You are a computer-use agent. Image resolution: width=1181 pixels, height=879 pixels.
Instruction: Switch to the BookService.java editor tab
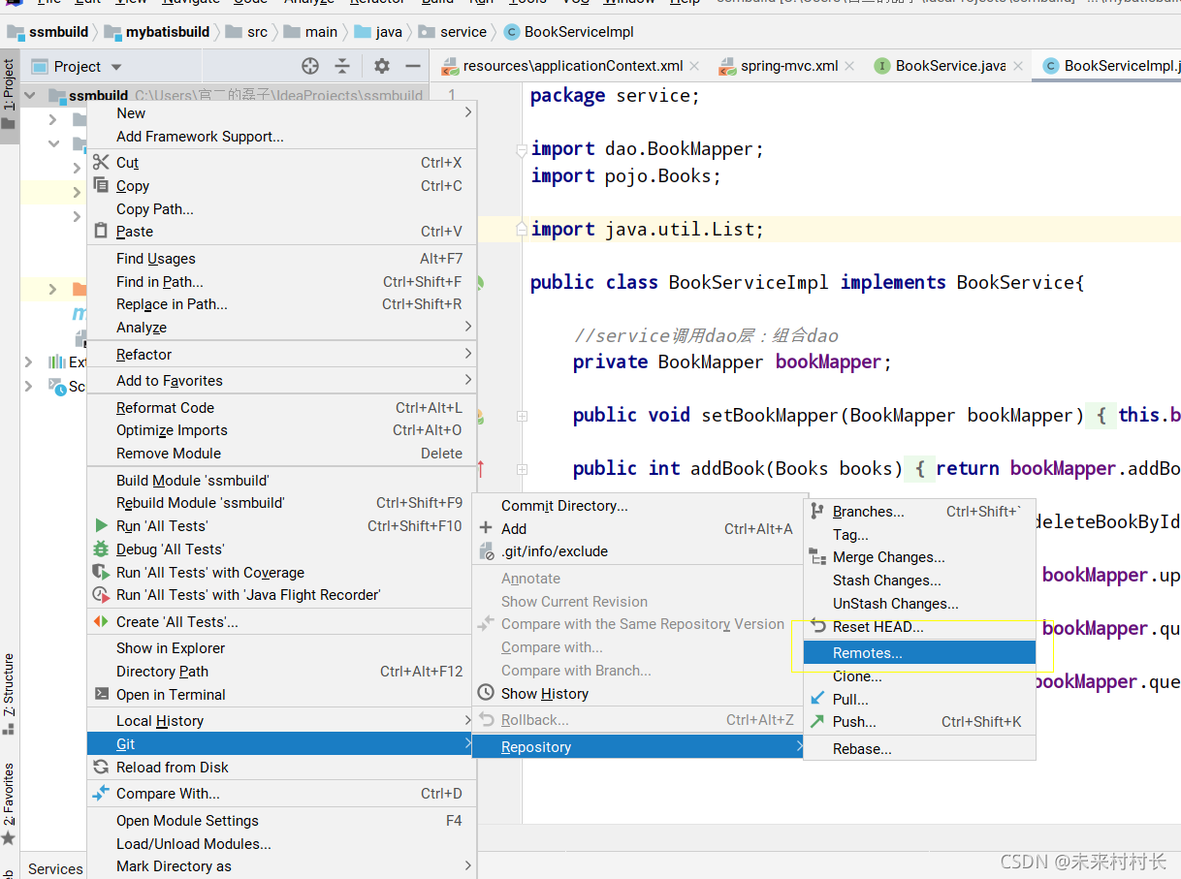click(x=949, y=66)
